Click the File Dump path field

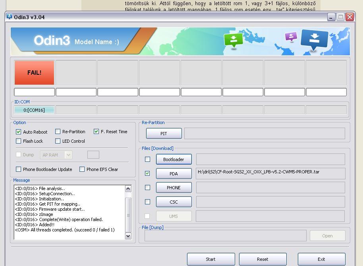[226, 236]
